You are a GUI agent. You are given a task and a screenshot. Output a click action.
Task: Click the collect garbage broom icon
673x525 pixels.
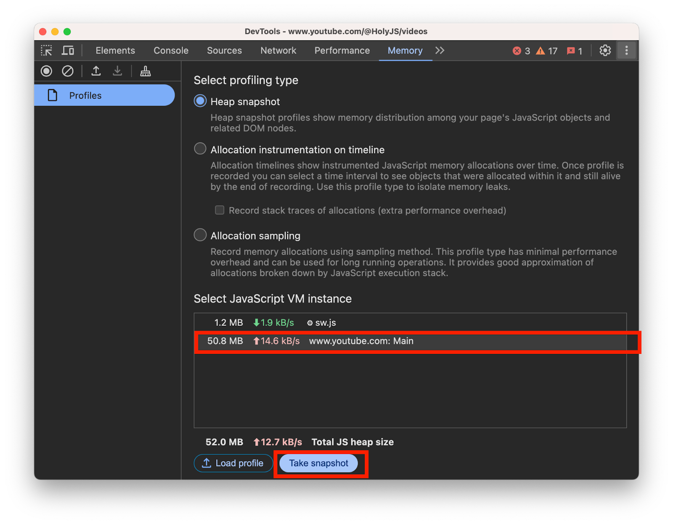145,71
